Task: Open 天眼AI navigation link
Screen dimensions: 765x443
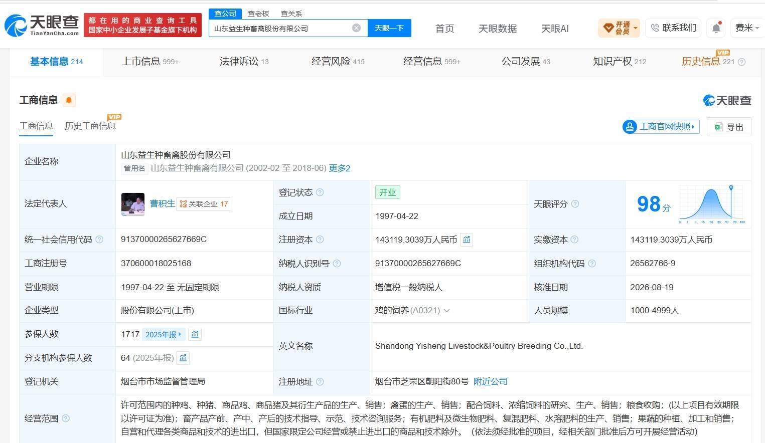Action: click(x=555, y=29)
